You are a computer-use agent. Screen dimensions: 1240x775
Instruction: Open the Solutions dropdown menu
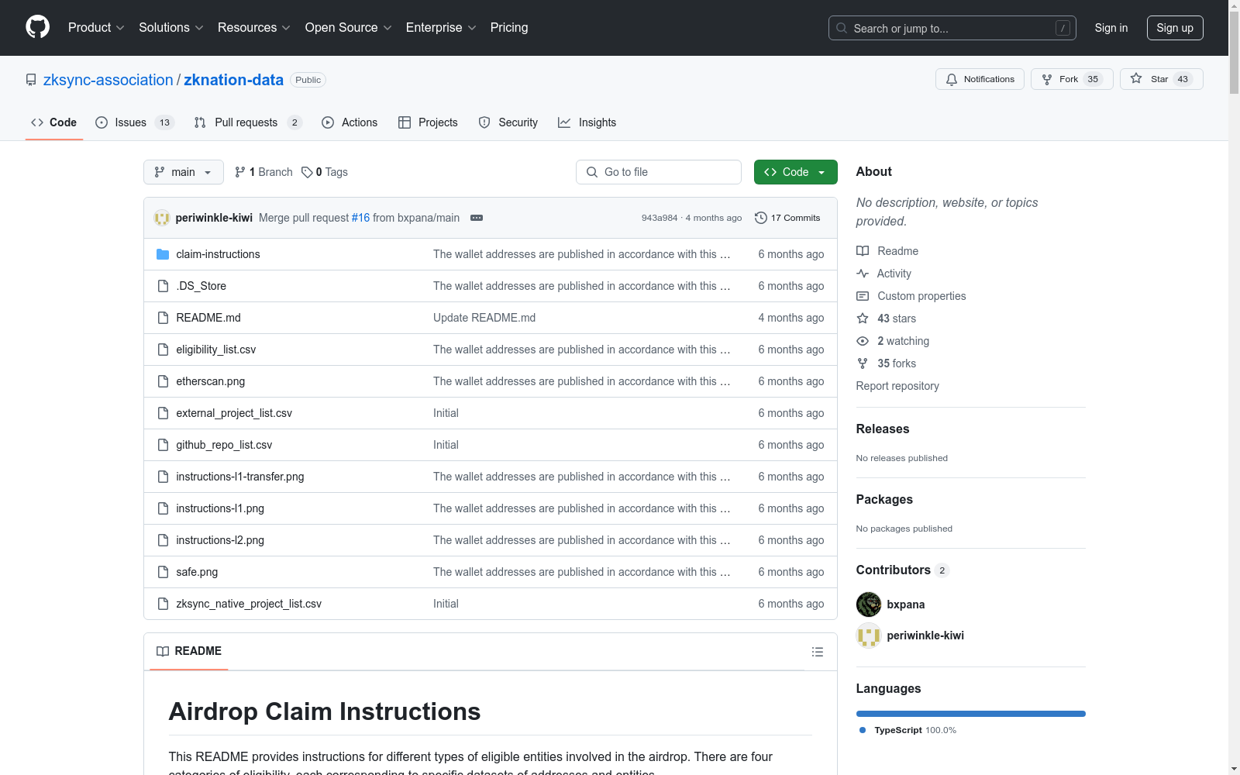coord(171,28)
